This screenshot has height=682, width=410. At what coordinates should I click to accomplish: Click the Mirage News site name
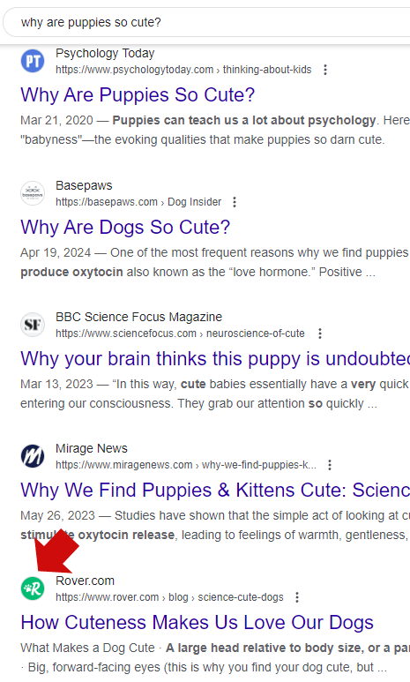(x=92, y=448)
